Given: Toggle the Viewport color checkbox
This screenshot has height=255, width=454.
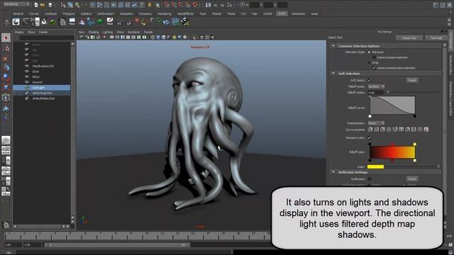Looking at the screenshot, I should click(370, 138).
